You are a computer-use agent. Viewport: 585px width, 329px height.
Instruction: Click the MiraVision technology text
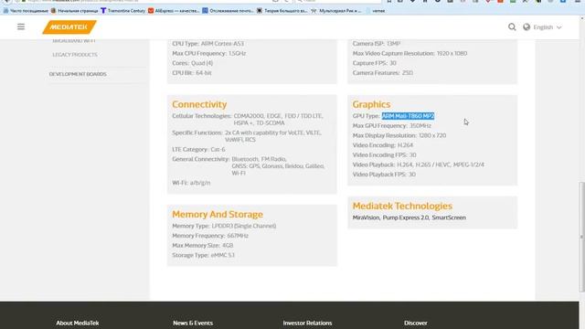[x=366, y=218]
